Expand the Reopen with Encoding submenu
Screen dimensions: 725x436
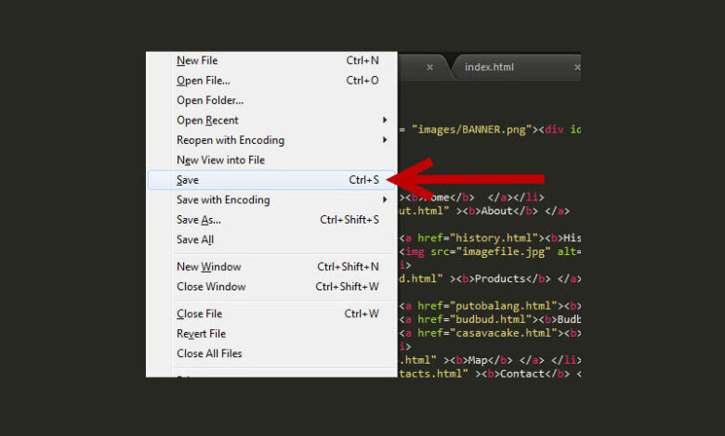point(385,140)
